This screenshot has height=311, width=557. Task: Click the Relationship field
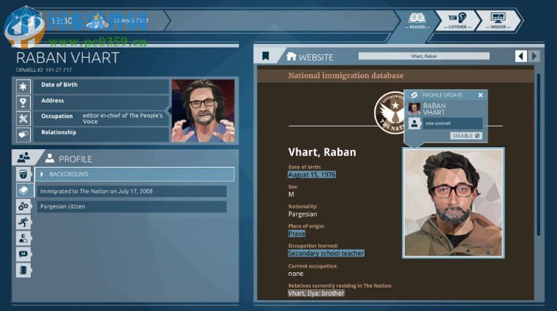click(101, 134)
